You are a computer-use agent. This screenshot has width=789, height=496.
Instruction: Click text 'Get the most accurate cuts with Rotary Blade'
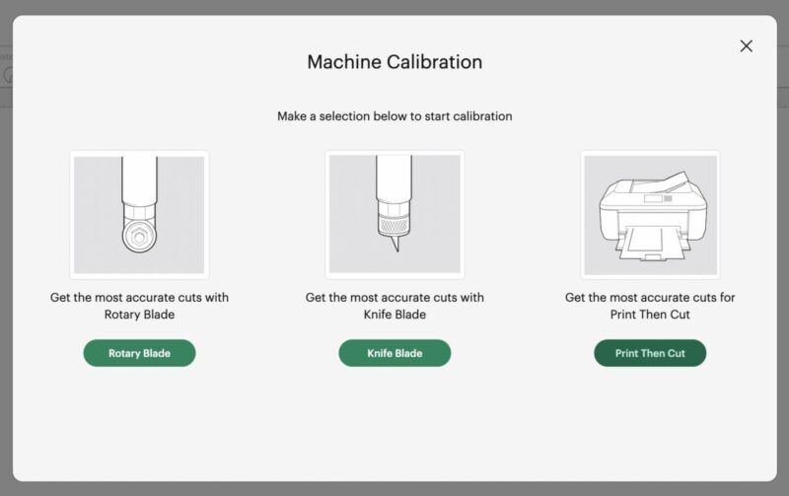tap(139, 306)
